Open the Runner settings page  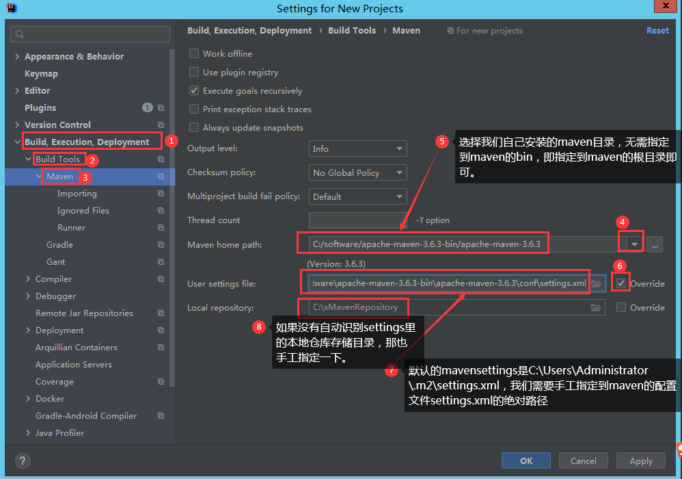click(x=71, y=227)
